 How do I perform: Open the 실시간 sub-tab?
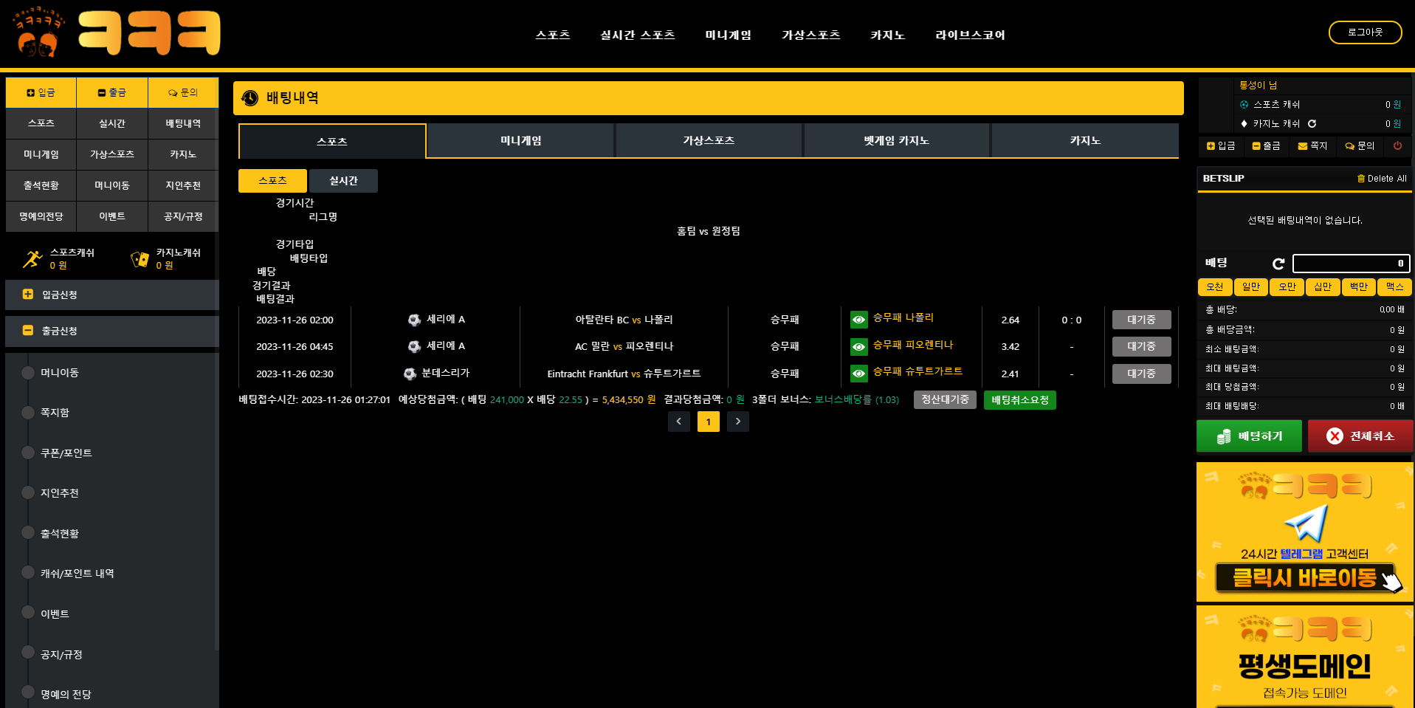pyautogui.click(x=343, y=181)
